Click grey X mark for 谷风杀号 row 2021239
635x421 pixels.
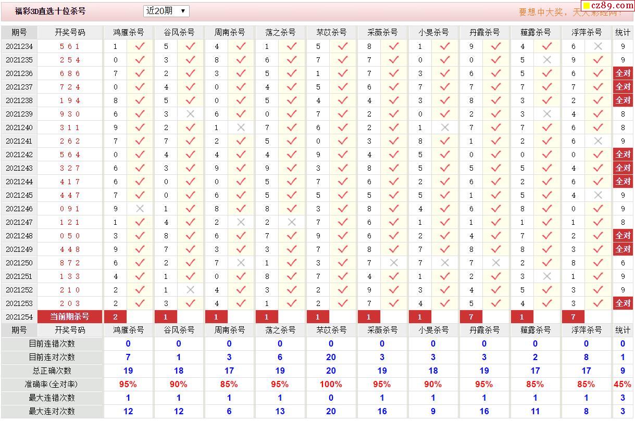tap(190, 114)
